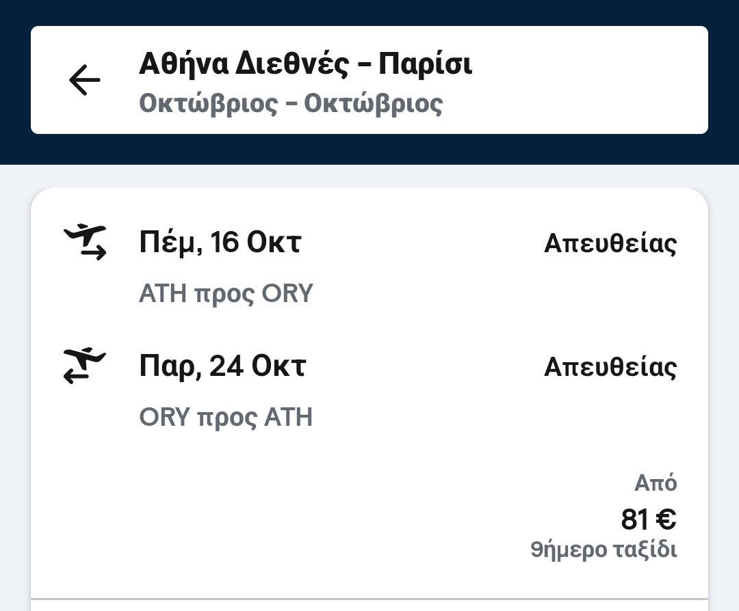
Task: Tap the ORY προς ATH route text
Action: 225,417
